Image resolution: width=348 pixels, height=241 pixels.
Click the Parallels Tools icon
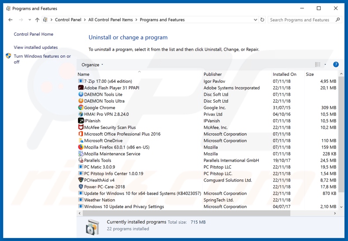point(81,160)
